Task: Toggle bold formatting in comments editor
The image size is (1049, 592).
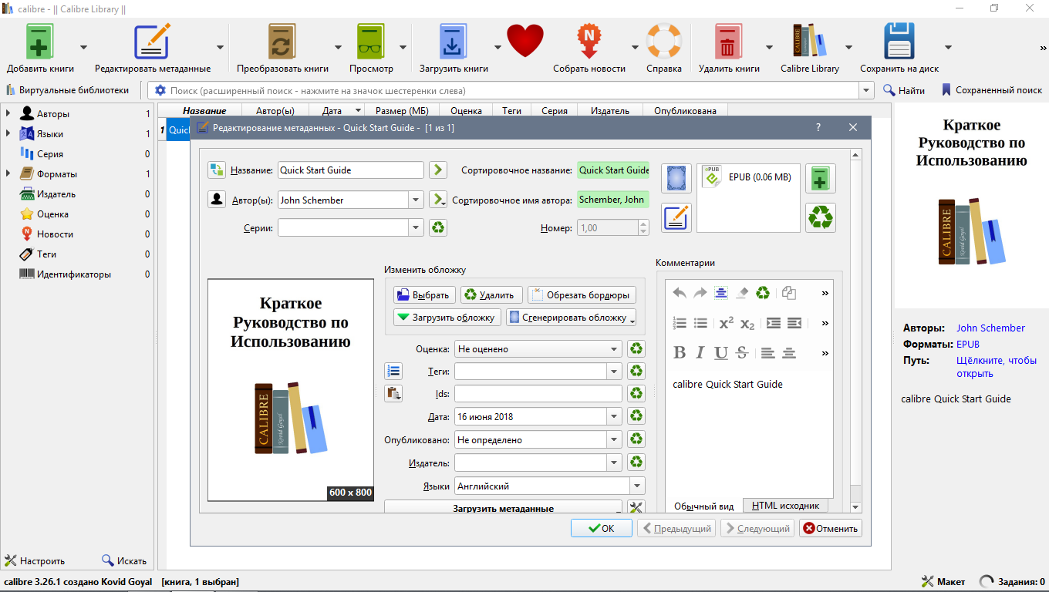Action: pos(680,353)
